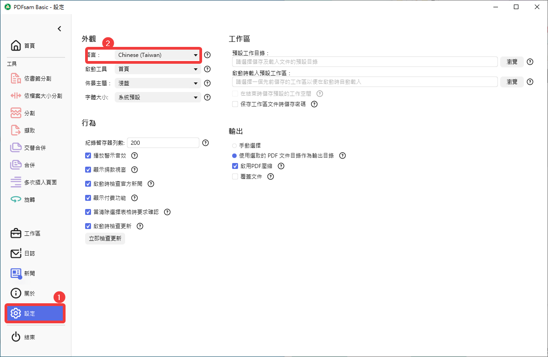Select the 依檔案大小分割 tool icon
Image resolution: width=548 pixels, height=357 pixels.
click(x=16, y=96)
